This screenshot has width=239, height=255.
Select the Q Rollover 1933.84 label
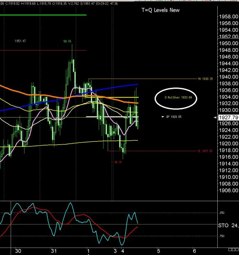[x=178, y=98]
